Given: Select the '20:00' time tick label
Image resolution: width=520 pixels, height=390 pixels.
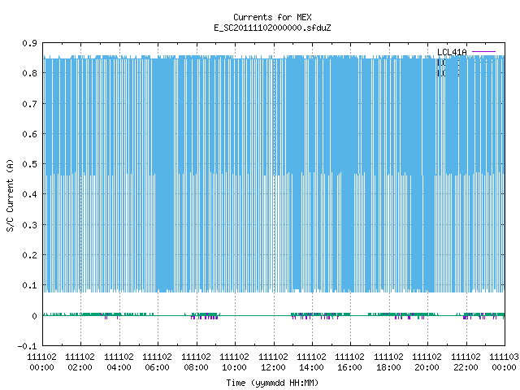Looking at the screenshot, I should coord(427,367).
